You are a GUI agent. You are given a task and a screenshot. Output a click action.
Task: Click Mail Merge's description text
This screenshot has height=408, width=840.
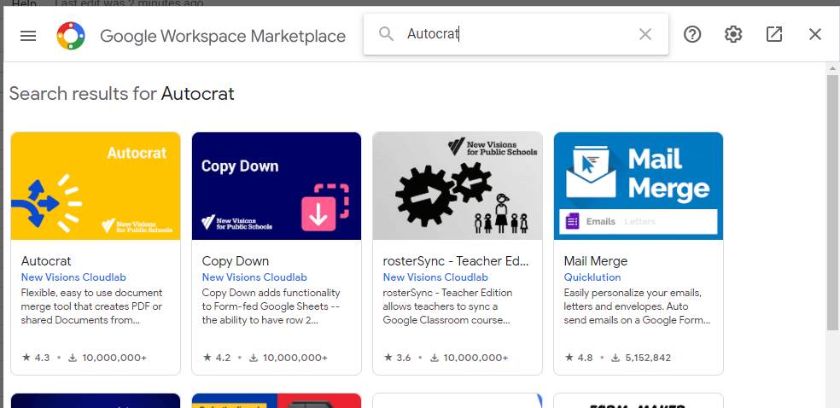point(637,306)
